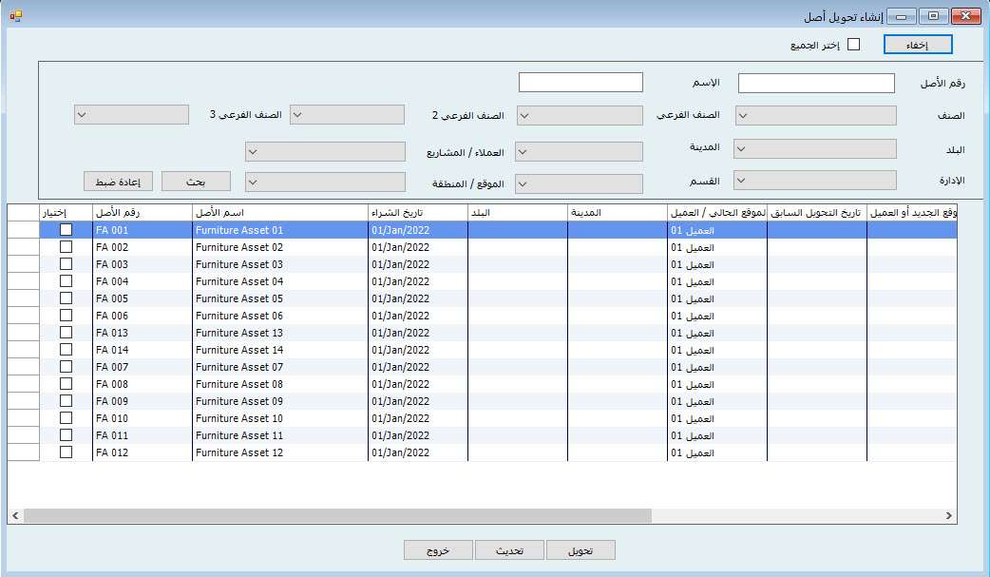Check the selection box for FA 010

coord(66,417)
